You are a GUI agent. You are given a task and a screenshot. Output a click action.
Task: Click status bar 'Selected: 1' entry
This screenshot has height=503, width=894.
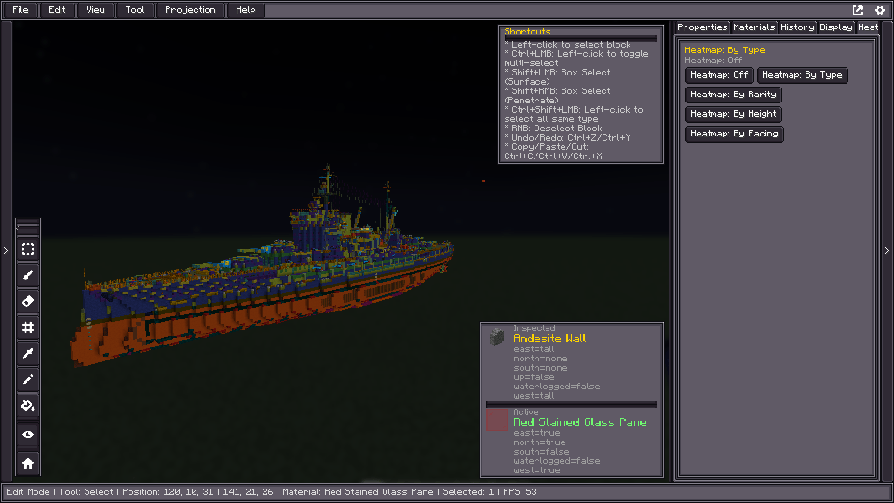tap(468, 492)
